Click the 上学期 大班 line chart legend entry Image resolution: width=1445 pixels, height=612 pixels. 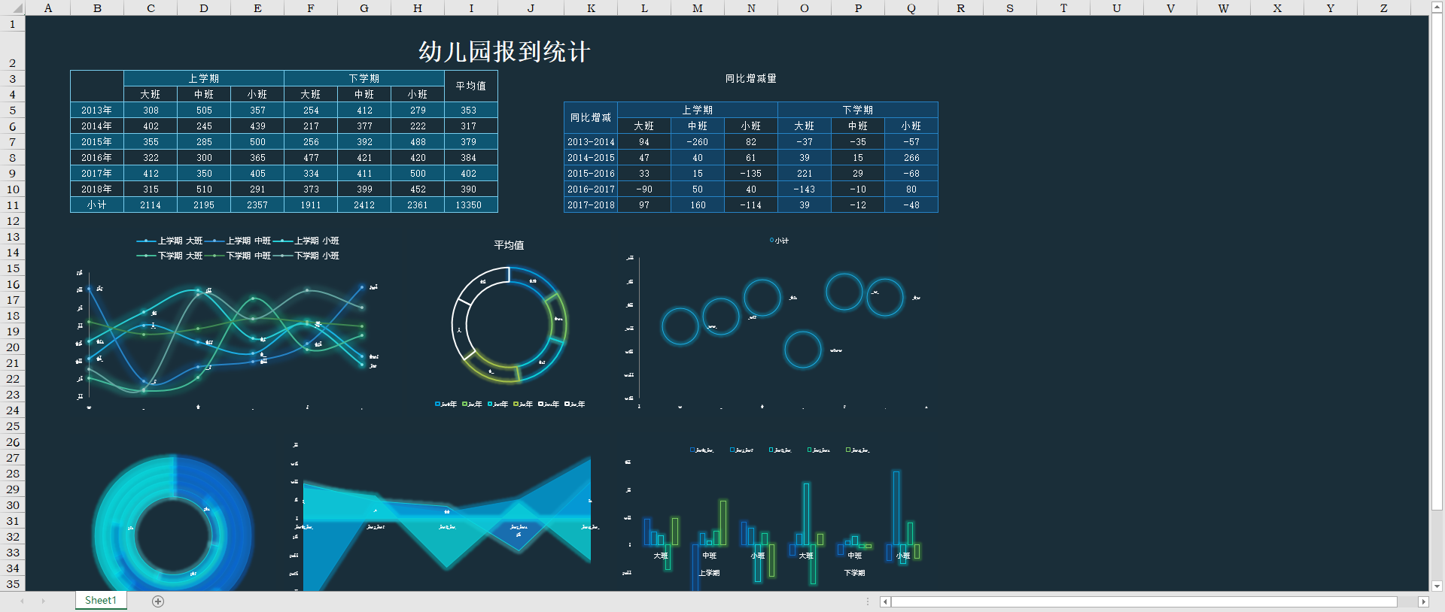(x=169, y=241)
